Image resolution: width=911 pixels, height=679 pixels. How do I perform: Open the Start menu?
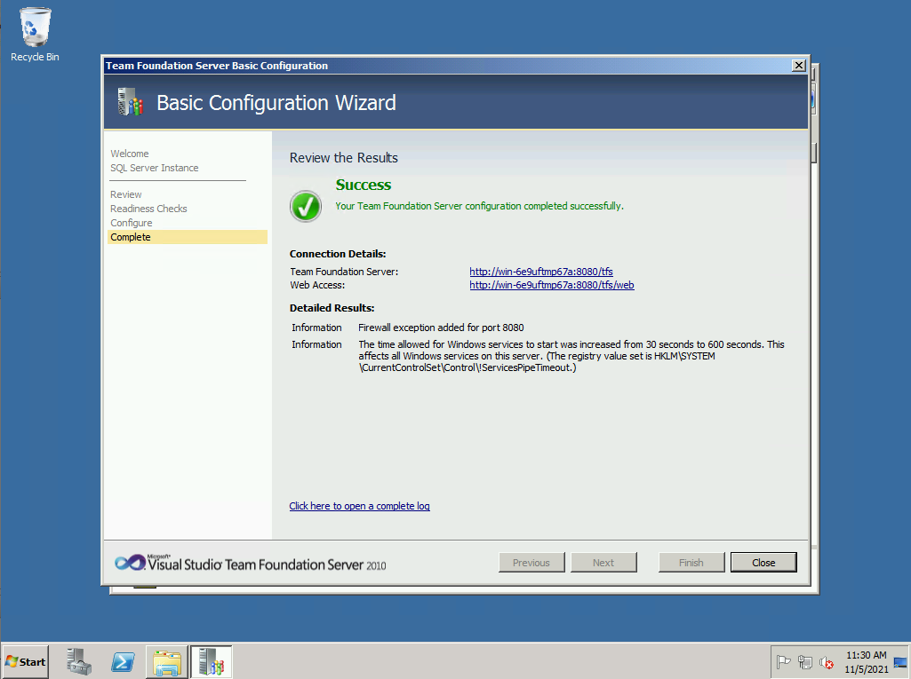(26, 662)
